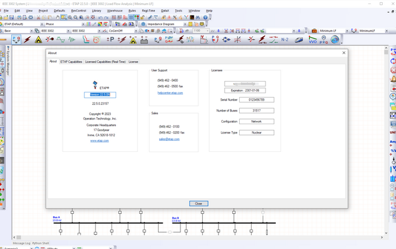Expand the ETAP (Default) theme dropdown
This screenshot has width=396, height=249.
pos(42,24)
